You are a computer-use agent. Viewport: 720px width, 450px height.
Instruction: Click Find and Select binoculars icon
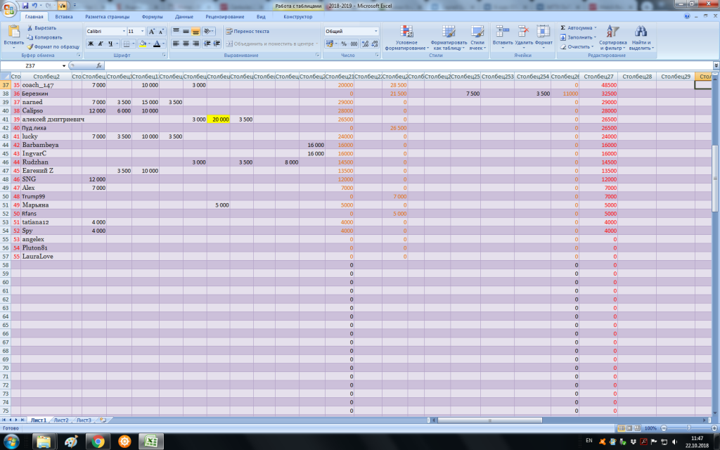pyautogui.click(x=640, y=32)
